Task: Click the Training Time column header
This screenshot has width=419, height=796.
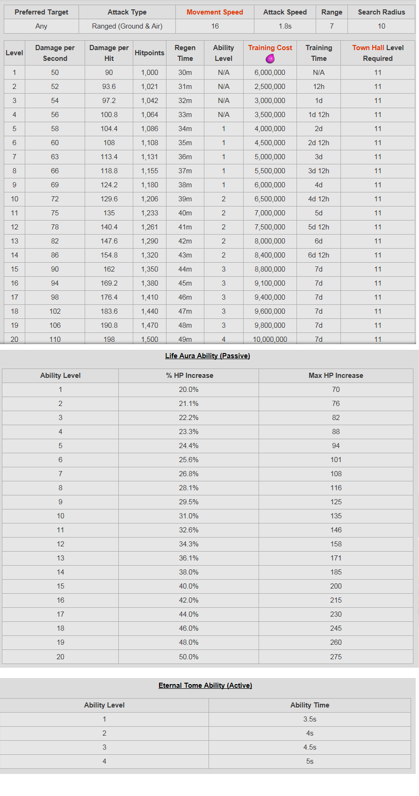Action: coord(318,53)
